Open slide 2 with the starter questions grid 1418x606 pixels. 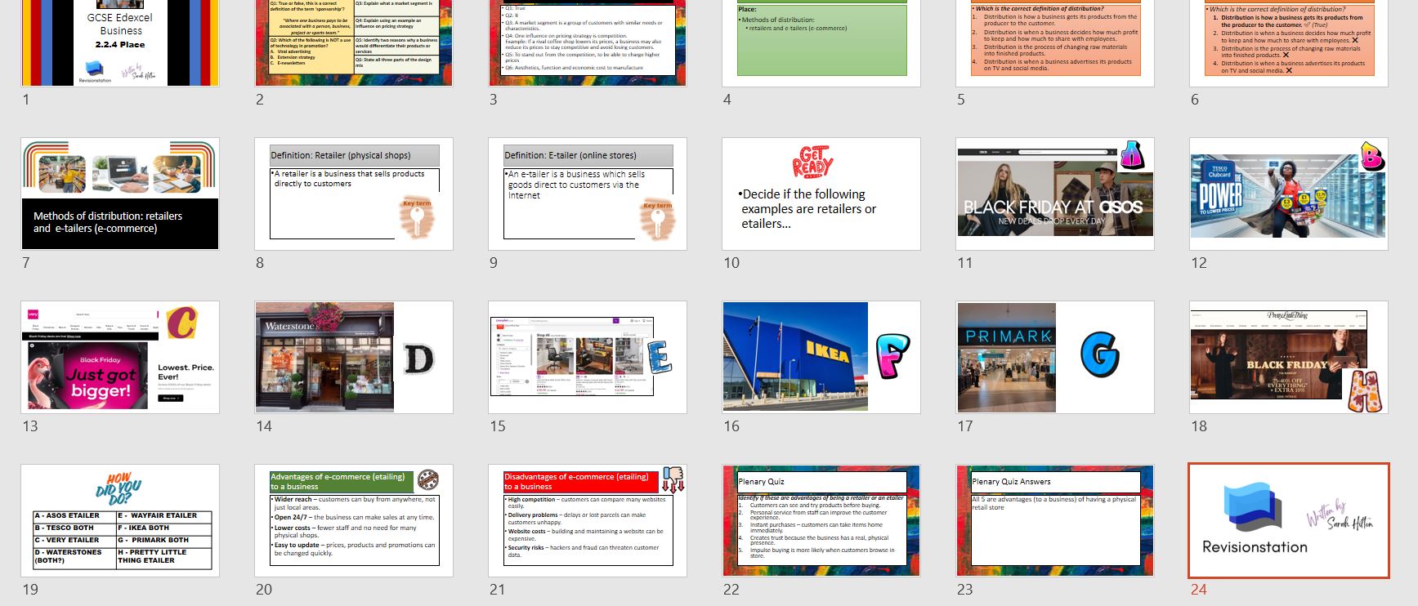pos(354,42)
